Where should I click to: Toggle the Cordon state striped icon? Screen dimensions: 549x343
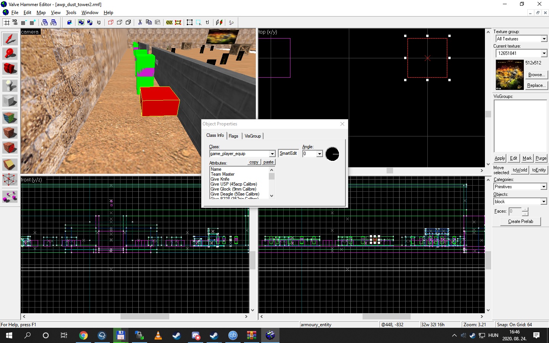click(169, 22)
